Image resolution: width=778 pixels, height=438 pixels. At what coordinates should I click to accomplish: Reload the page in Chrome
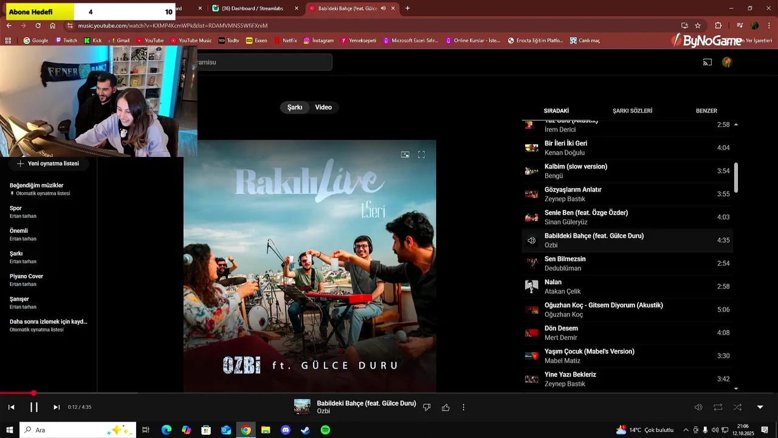tap(38, 26)
